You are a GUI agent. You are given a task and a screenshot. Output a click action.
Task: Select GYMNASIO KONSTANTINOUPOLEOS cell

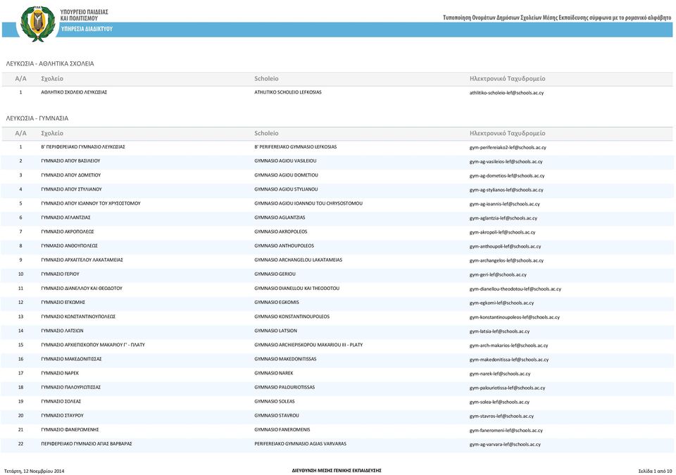[x=292, y=317]
